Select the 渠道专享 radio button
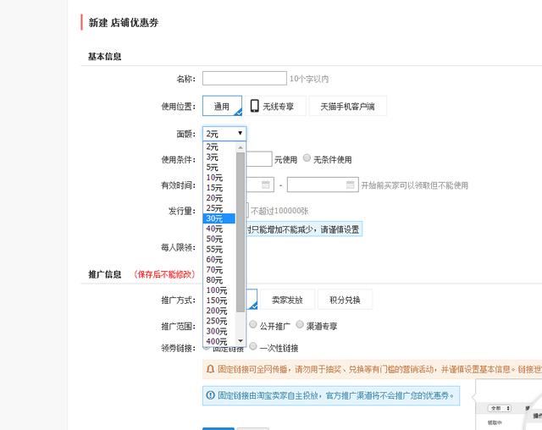The width and height of the screenshot is (542, 430). tap(300, 324)
